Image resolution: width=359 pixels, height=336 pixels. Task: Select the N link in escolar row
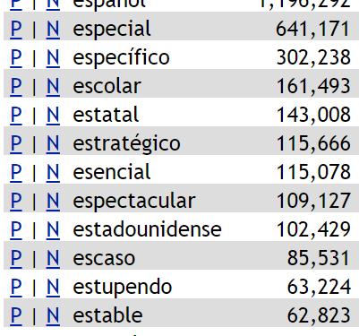pyautogui.click(x=53, y=86)
